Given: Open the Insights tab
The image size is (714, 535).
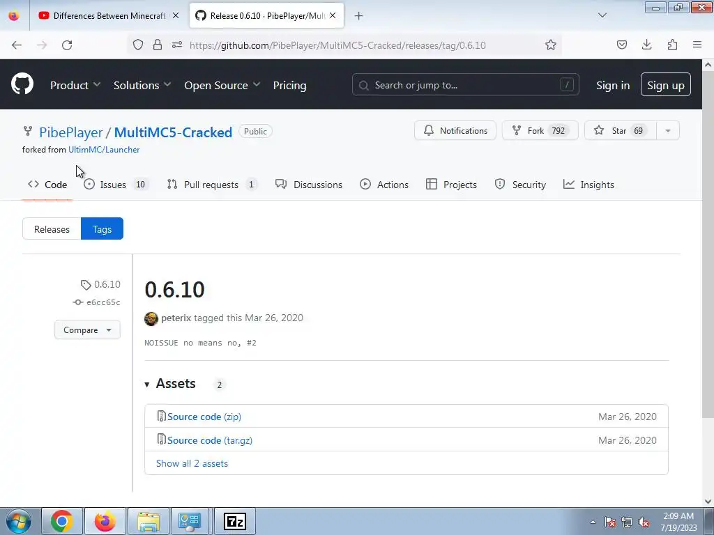Looking at the screenshot, I should 588,185.
